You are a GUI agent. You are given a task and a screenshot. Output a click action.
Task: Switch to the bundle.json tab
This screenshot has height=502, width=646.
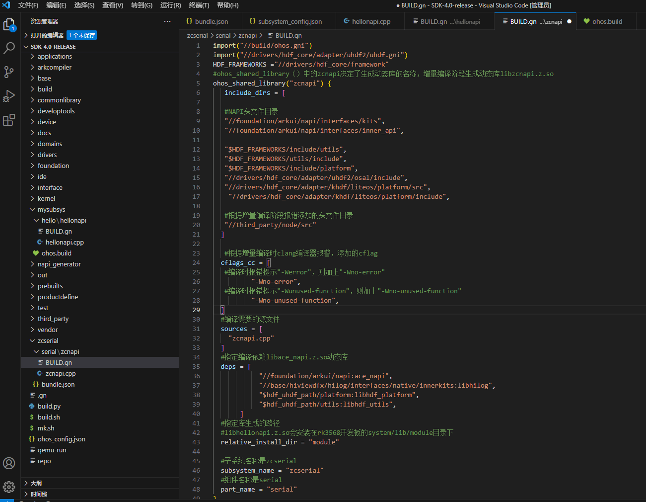click(x=211, y=21)
